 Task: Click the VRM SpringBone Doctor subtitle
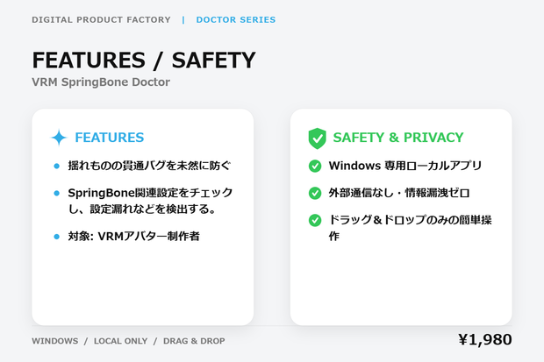click(101, 82)
